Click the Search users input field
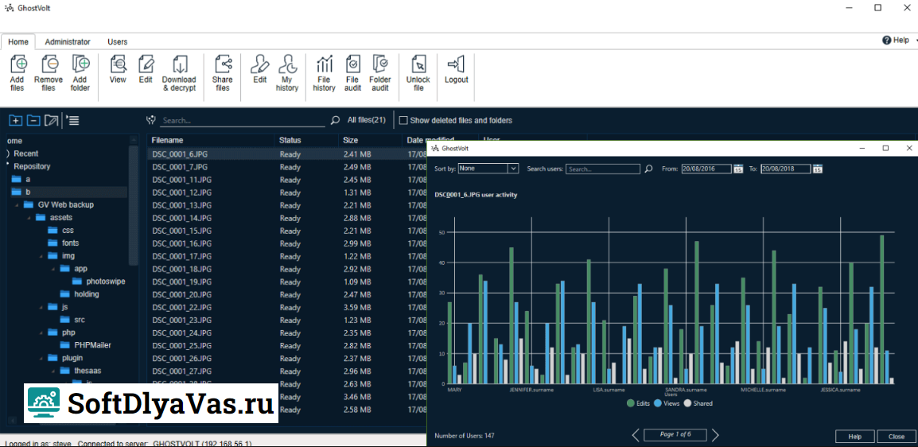918x447 pixels. click(x=603, y=169)
